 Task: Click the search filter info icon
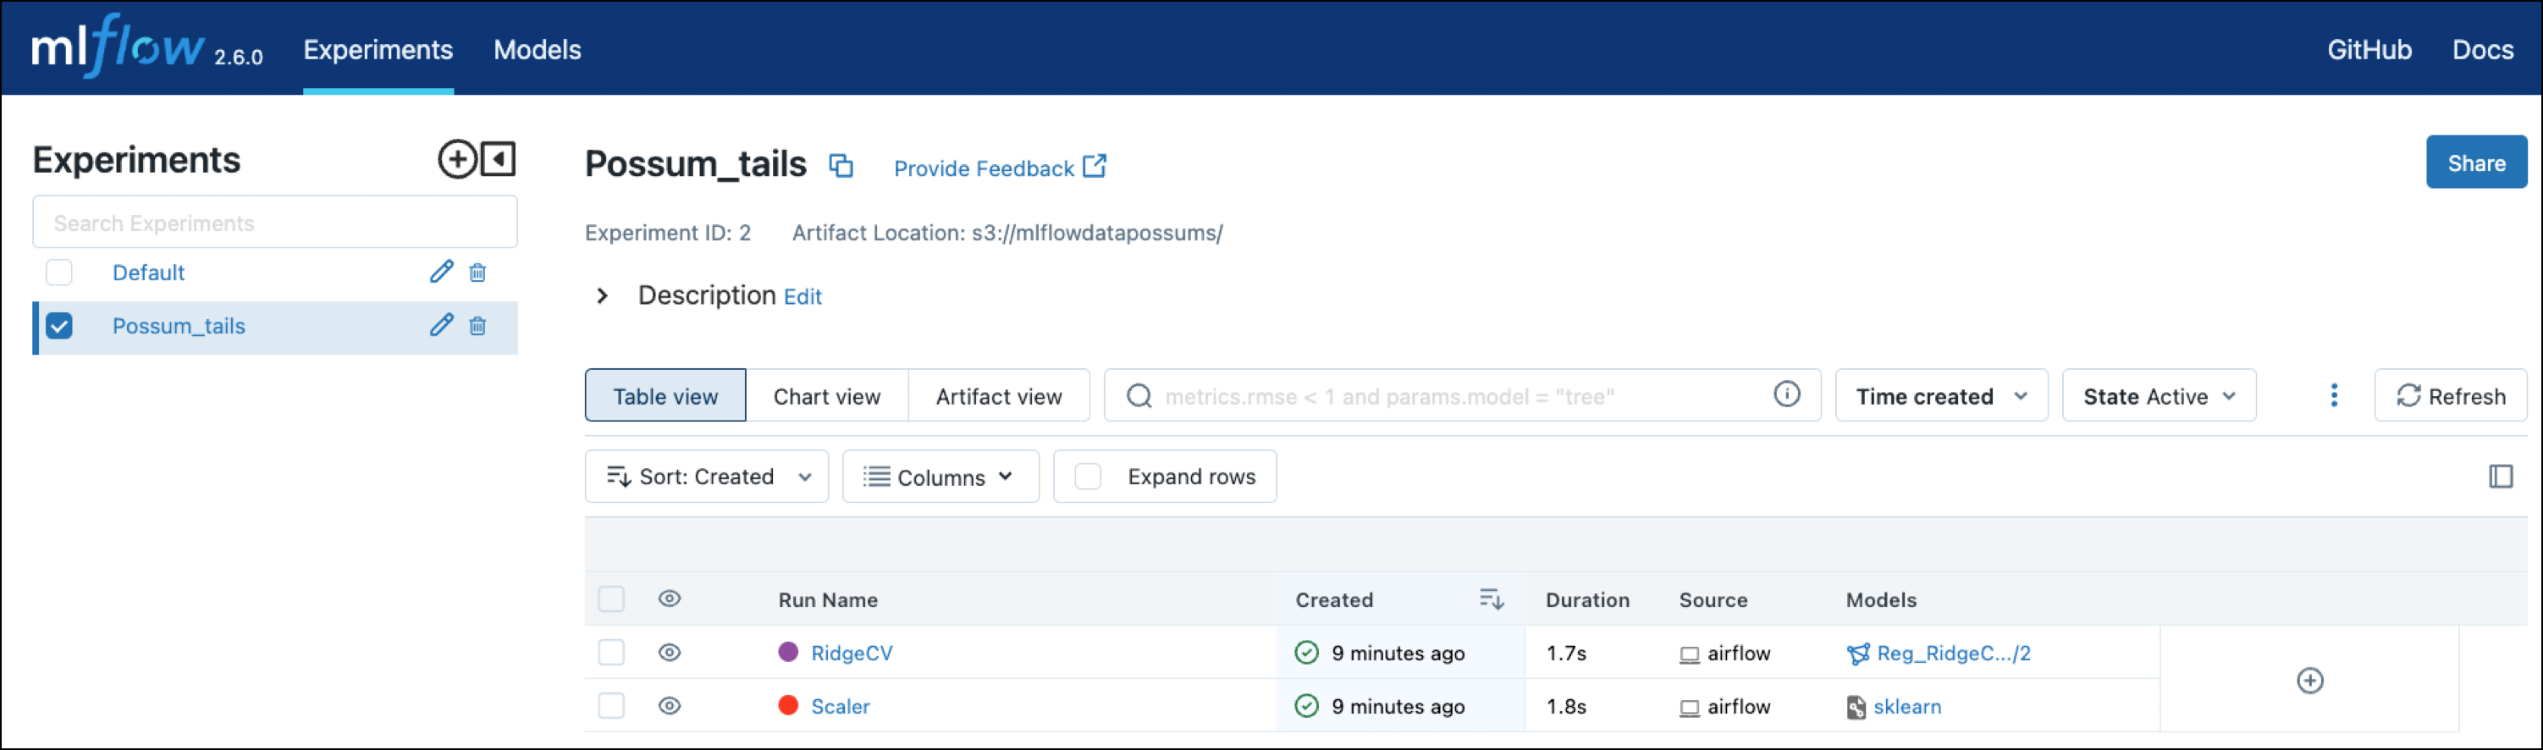[x=1786, y=394]
